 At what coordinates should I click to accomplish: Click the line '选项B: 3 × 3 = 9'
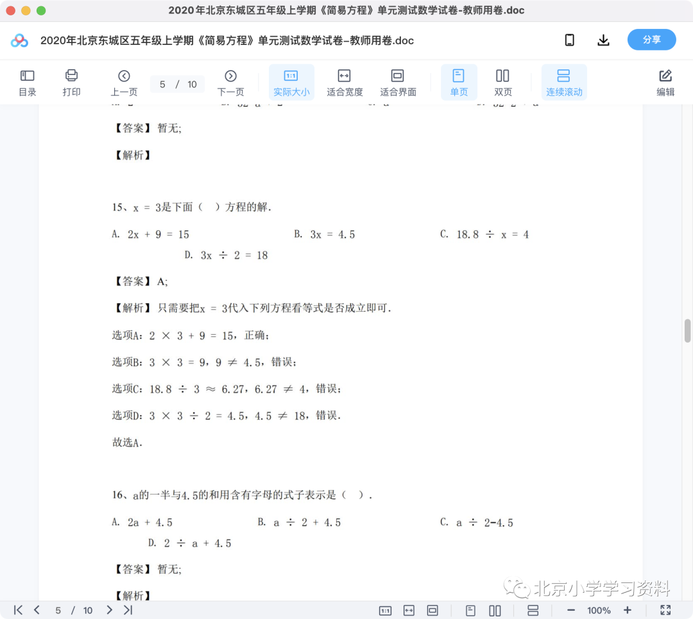click(204, 362)
